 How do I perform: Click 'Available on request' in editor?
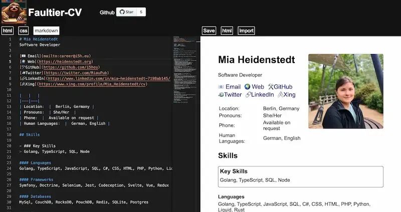[x=71, y=118]
